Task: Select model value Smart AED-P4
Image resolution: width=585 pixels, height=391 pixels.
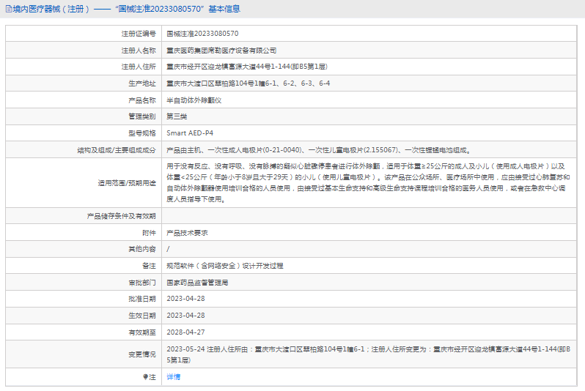Action: pyautogui.click(x=190, y=133)
